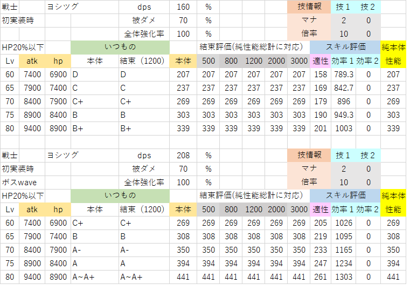Click 339 in the yellow-headed 本体 column

[x=183, y=129]
